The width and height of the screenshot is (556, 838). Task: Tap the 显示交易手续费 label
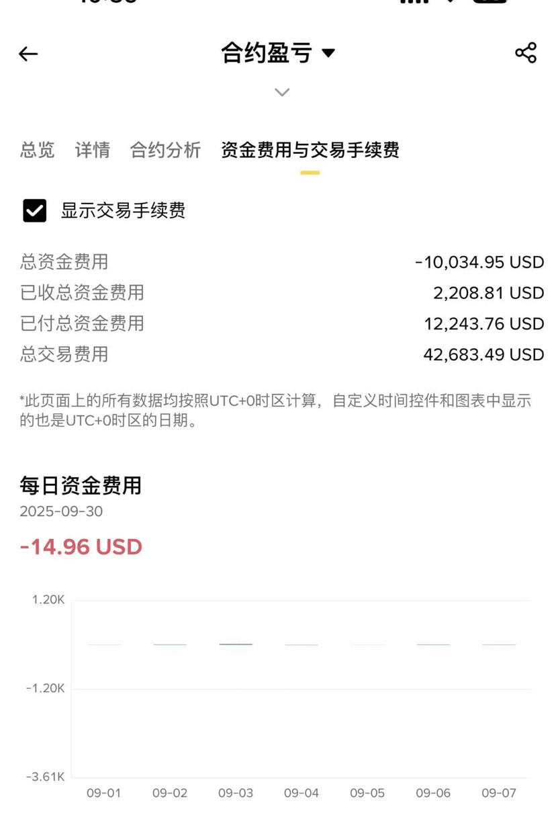click(123, 210)
